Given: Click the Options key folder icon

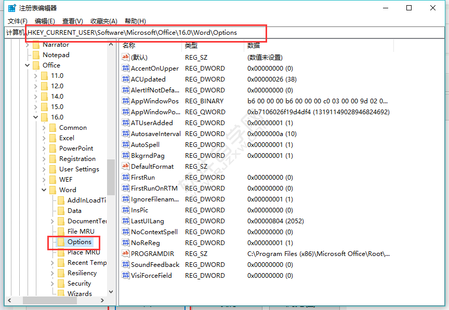Looking at the screenshot, I should 61,242.
